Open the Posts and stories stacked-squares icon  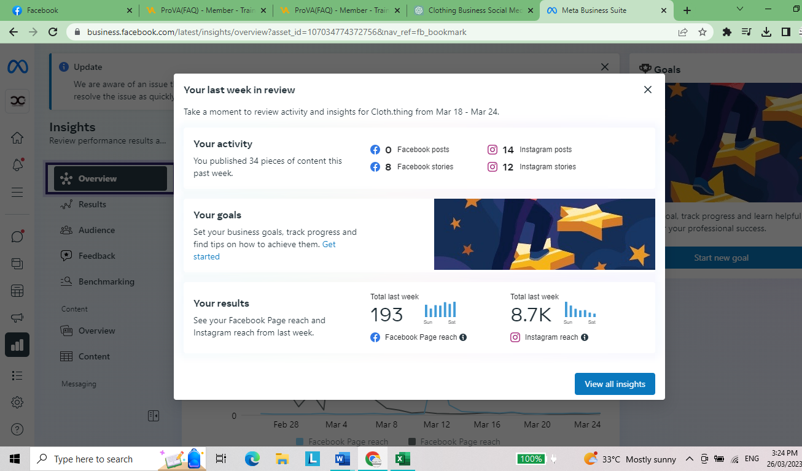pyautogui.click(x=17, y=264)
